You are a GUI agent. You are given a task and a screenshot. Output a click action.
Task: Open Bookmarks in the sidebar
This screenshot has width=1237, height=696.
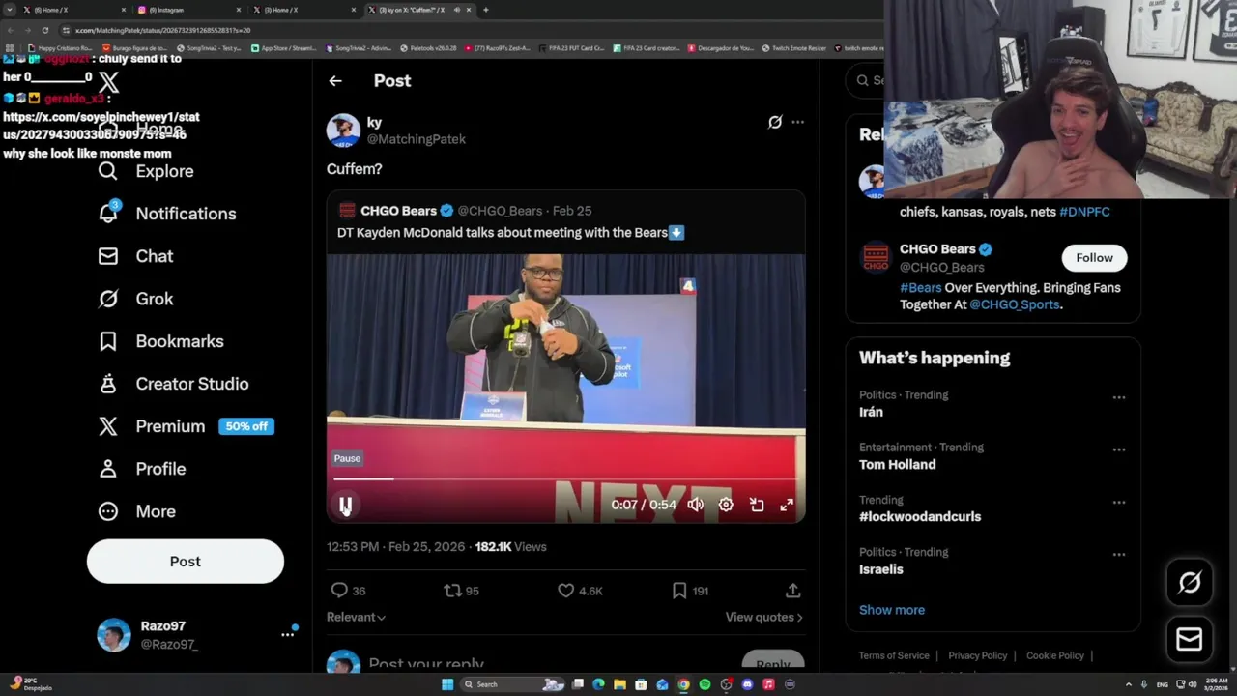point(160,341)
